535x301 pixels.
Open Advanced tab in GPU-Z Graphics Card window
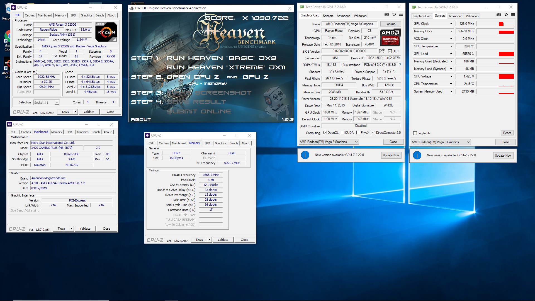click(343, 16)
